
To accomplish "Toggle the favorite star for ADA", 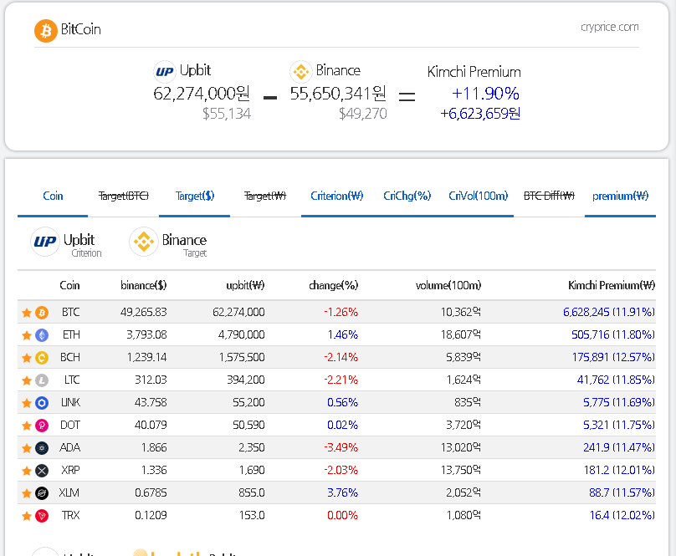I will coord(27,448).
